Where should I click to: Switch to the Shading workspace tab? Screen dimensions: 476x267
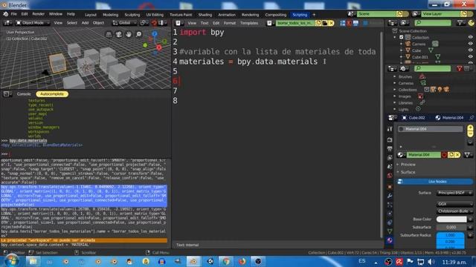[205, 15]
